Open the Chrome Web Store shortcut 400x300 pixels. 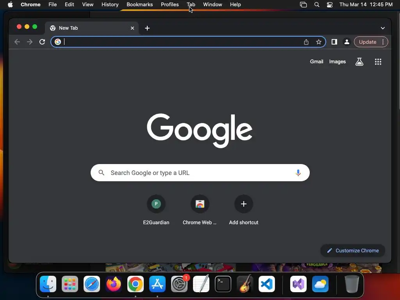[x=200, y=211]
